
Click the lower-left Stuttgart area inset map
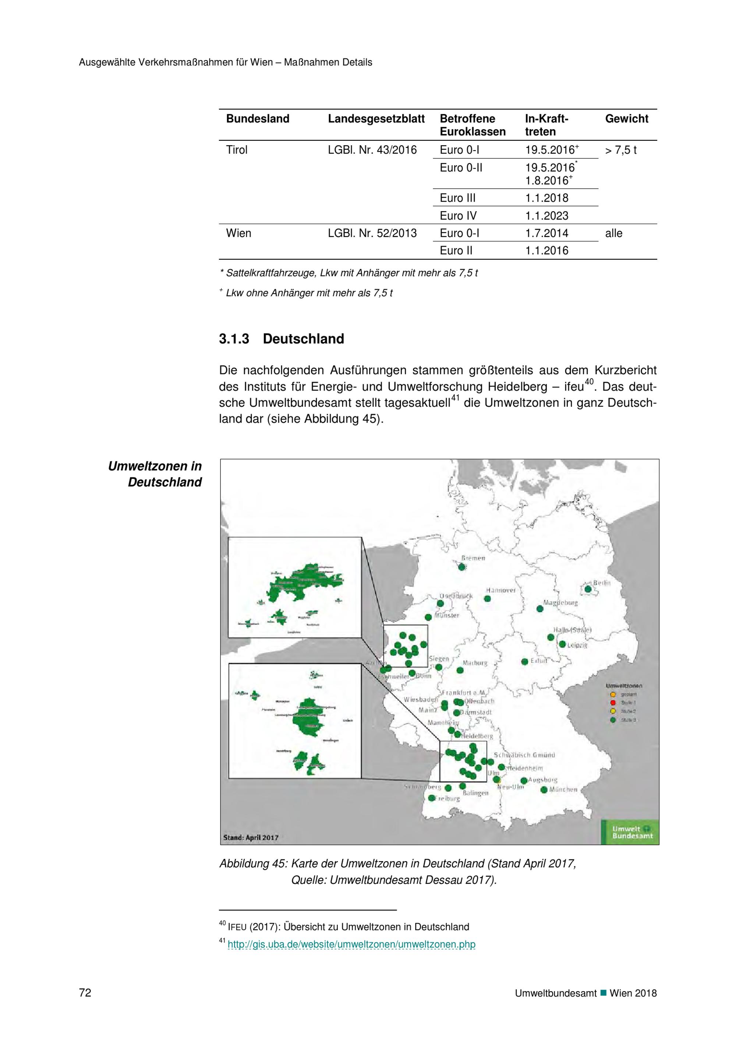(294, 721)
